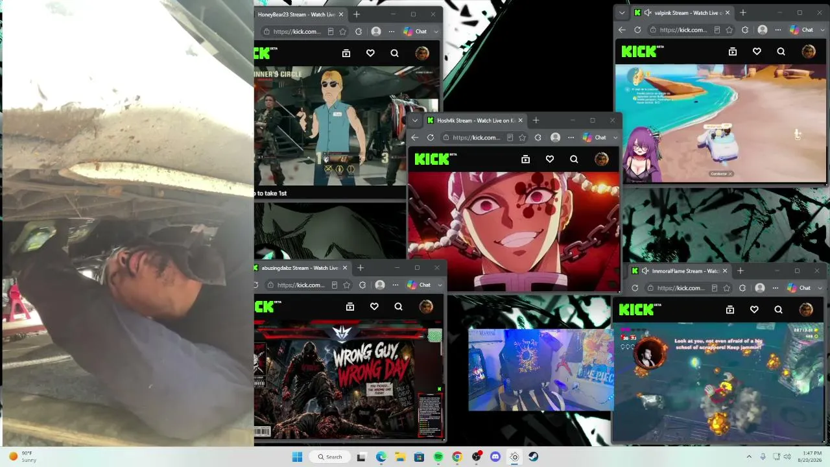Viewport: 830px width, 467px height.
Task: Open reader view in the abuzingdabz window
Action: point(334,285)
